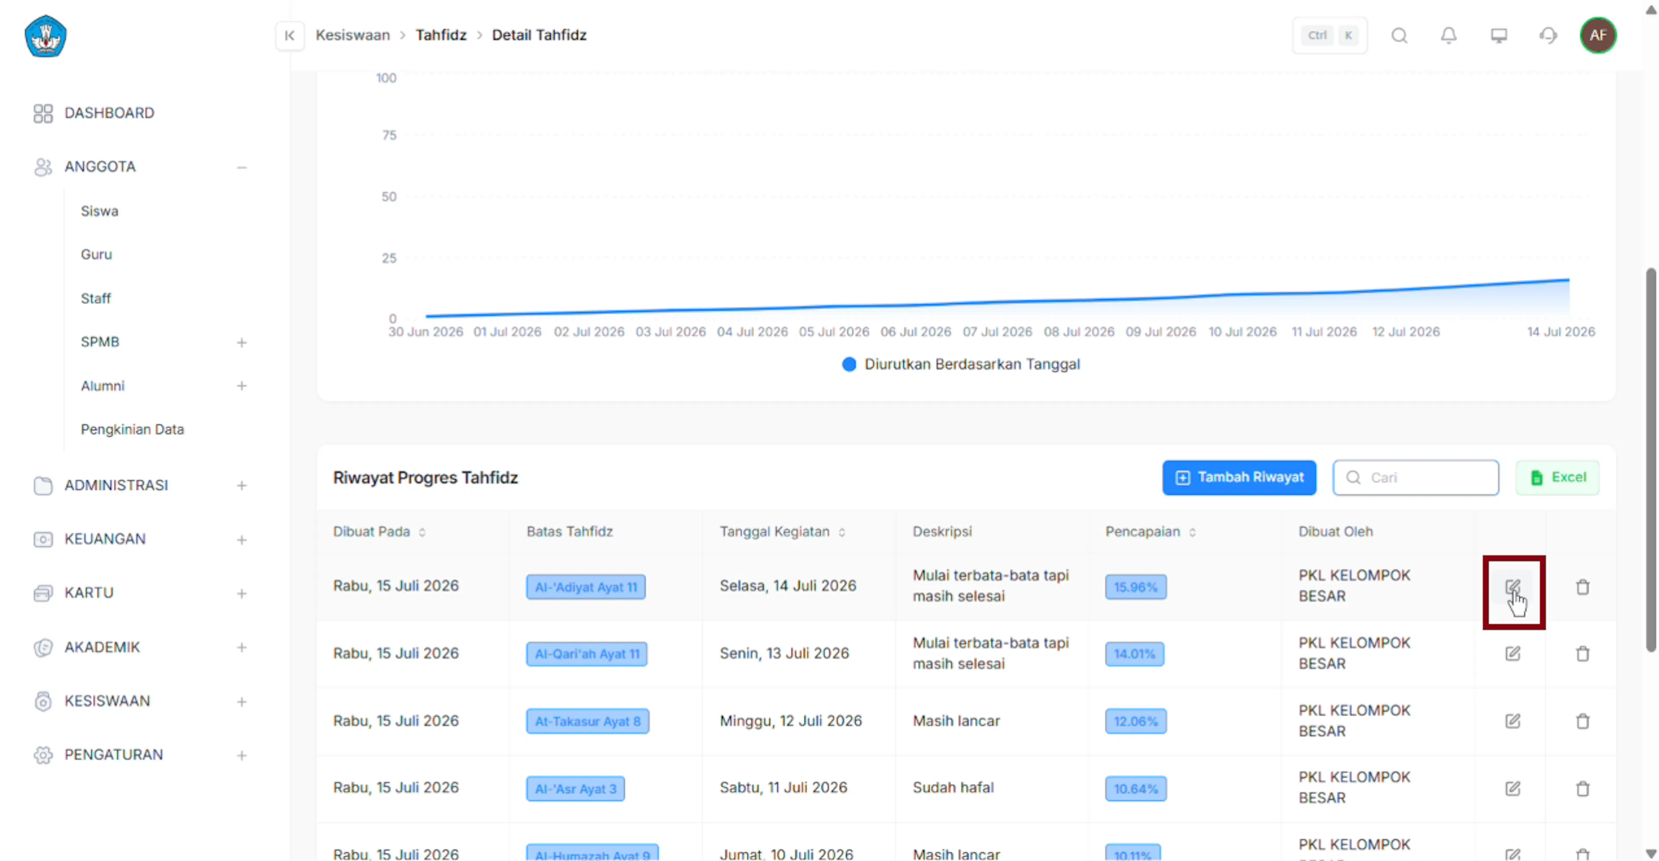The width and height of the screenshot is (1659, 861).
Task: Expand the KEUANGAN menu
Action: 242,540
